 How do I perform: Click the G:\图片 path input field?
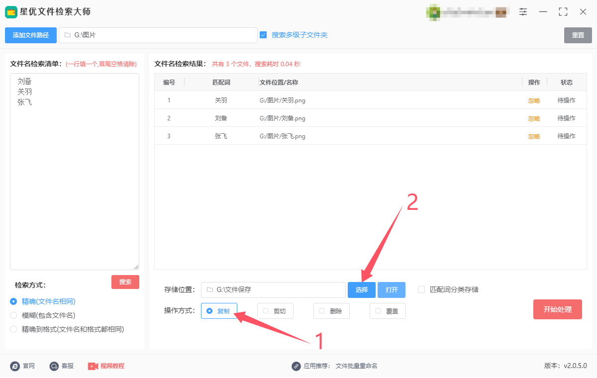[158, 35]
